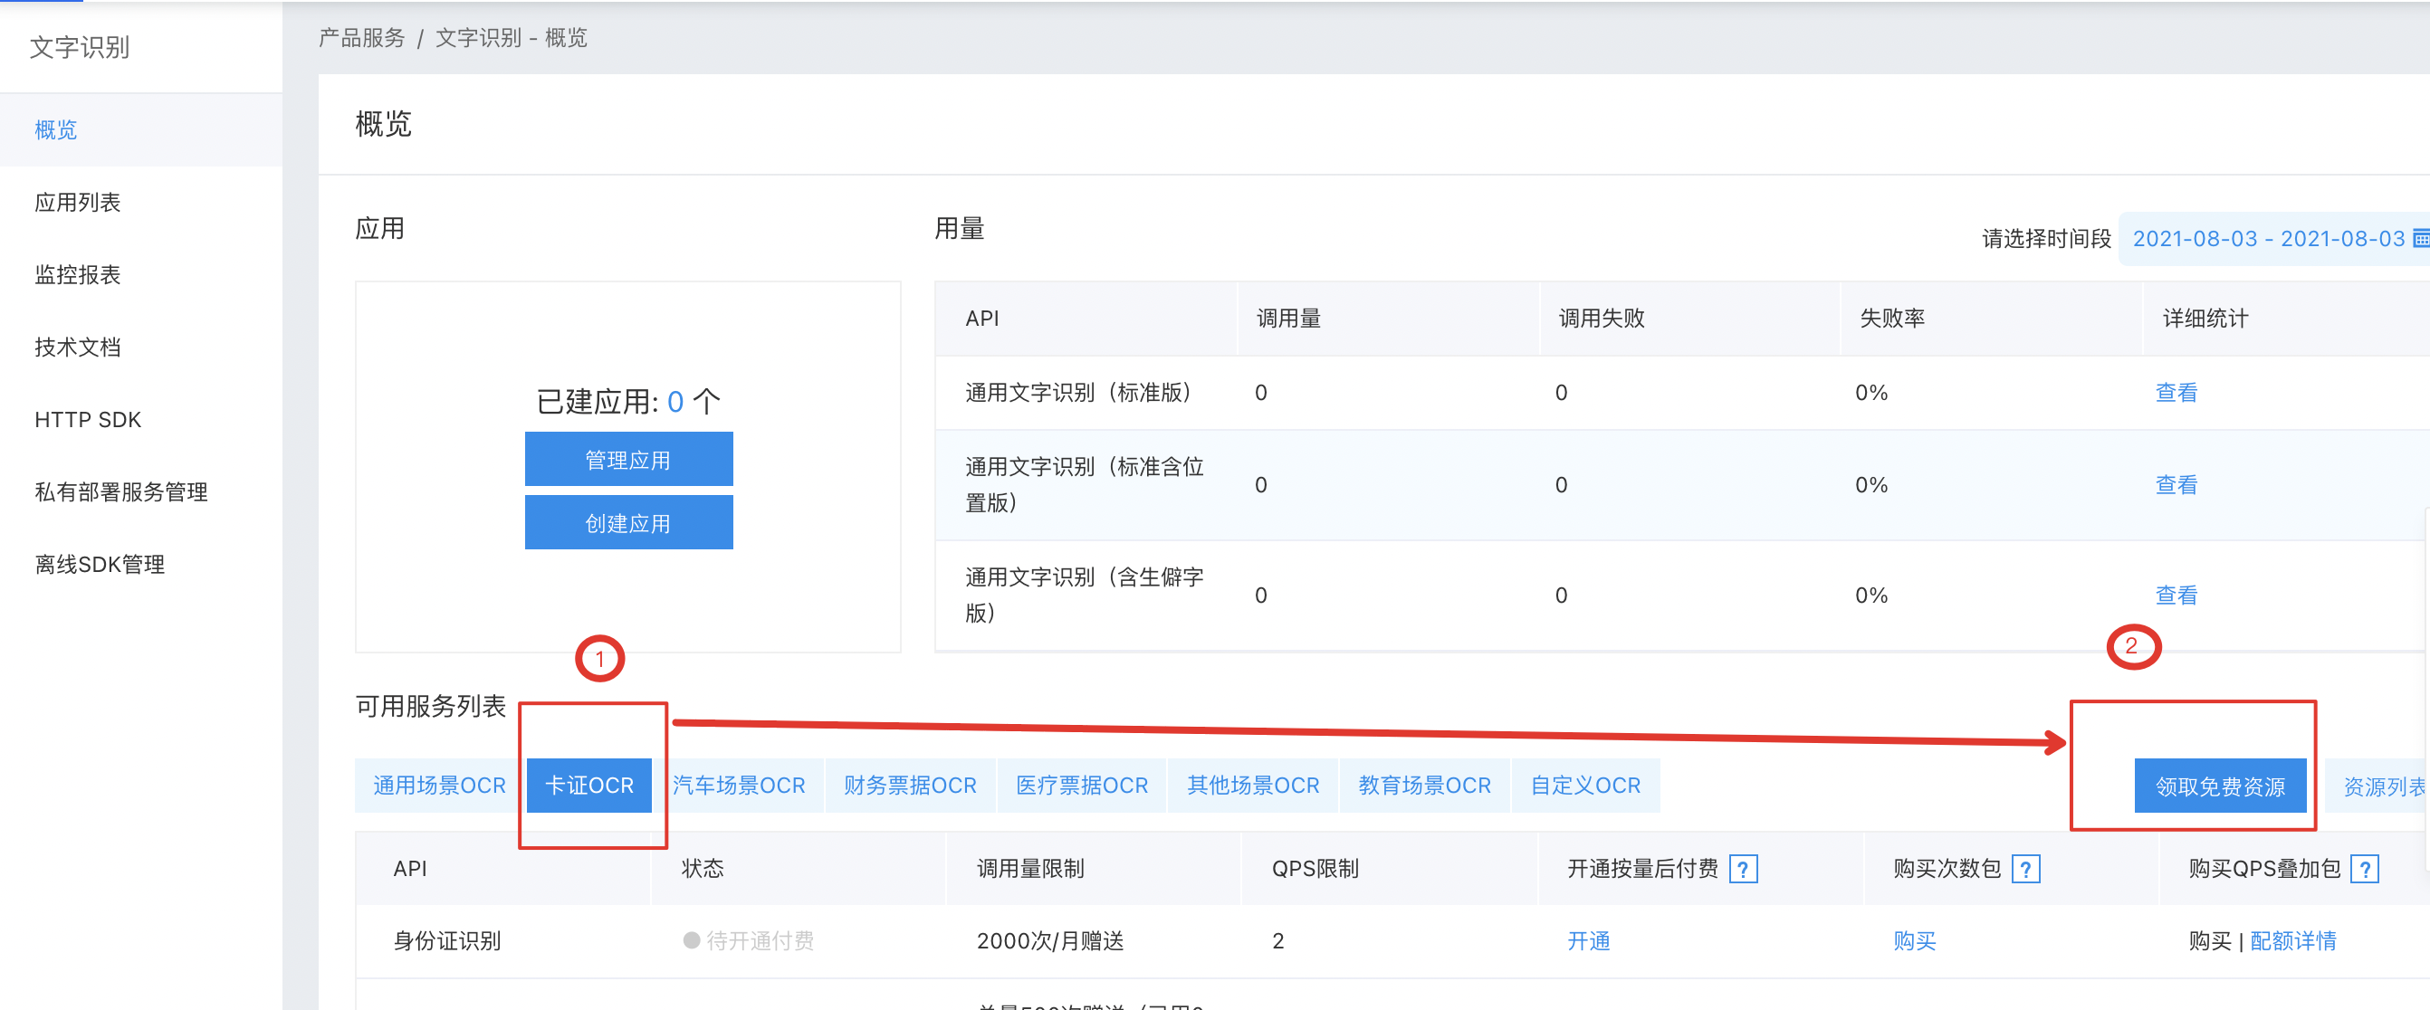Click 待开通付费 status text
The image size is (2430, 1010).
tap(760, 941)
